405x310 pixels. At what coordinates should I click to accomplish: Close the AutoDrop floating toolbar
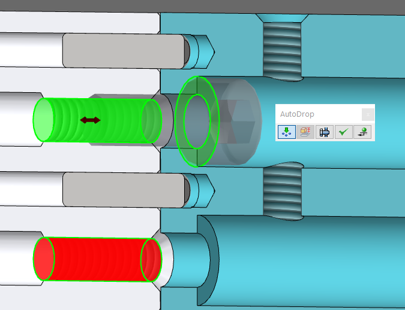tap(368, 114)
